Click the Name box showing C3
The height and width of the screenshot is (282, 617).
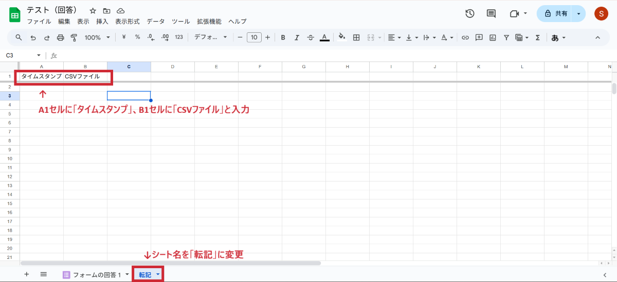[21, 55]
